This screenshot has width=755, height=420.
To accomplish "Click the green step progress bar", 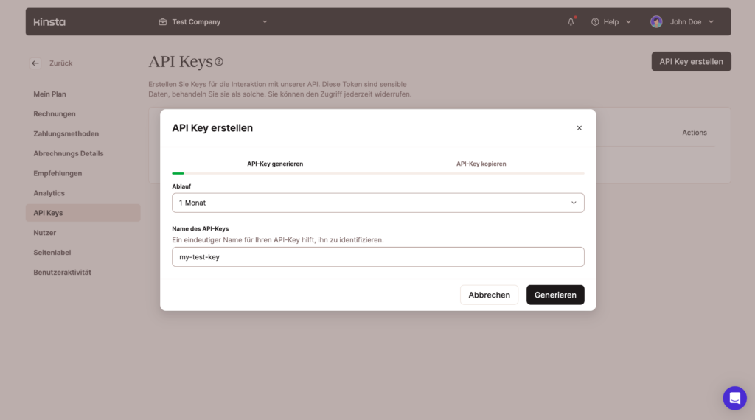I will (178, 173).
